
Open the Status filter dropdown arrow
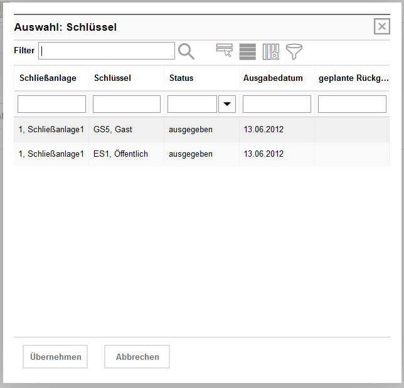pos(227,104)
